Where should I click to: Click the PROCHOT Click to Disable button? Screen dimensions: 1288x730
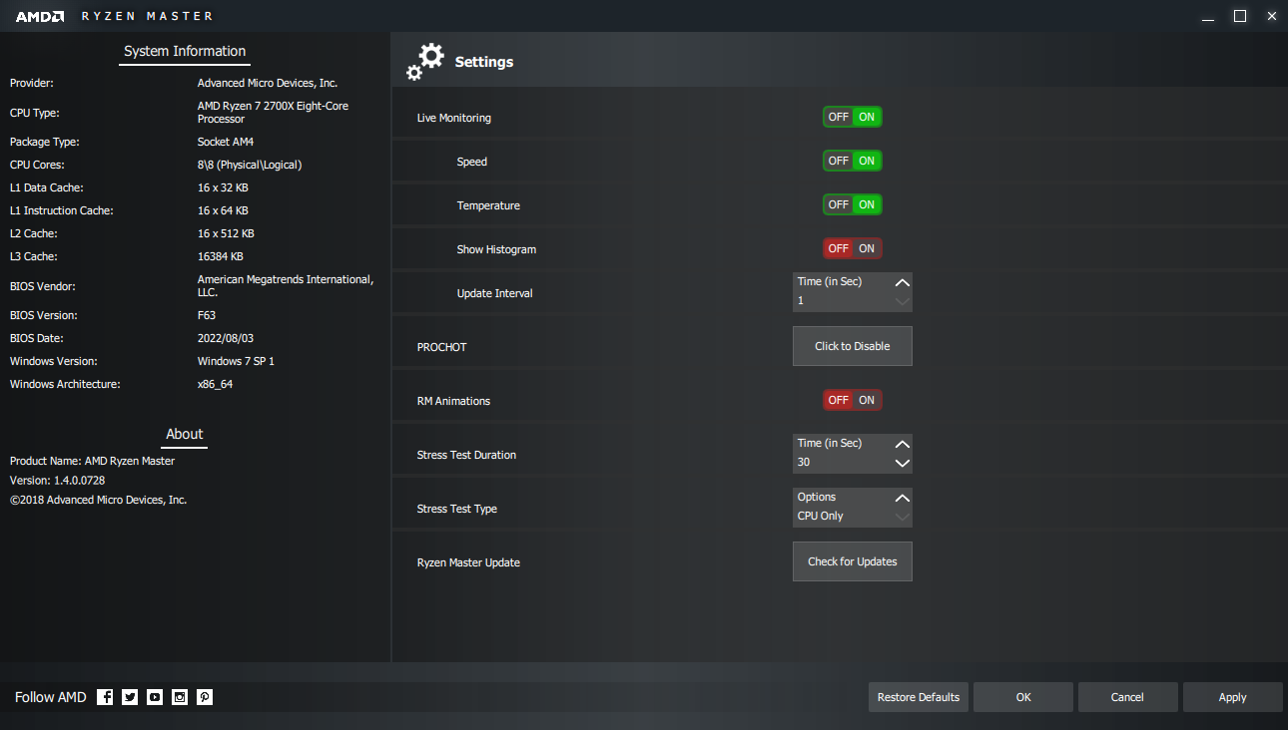pos(853,346)
